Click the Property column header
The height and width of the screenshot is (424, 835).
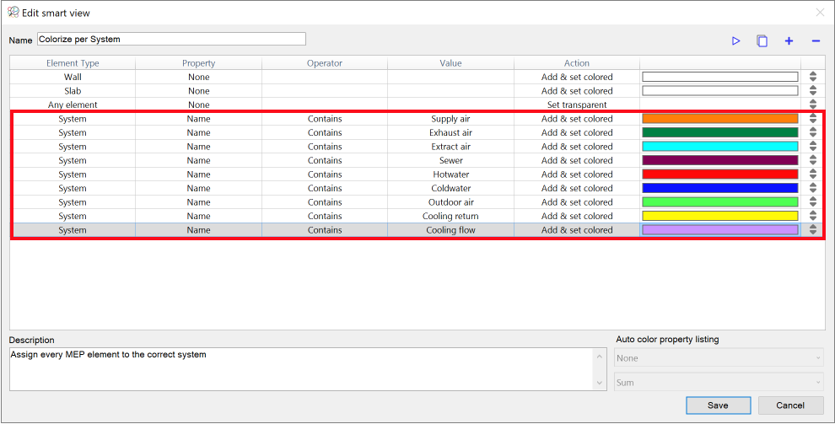(x=199, y=62)
